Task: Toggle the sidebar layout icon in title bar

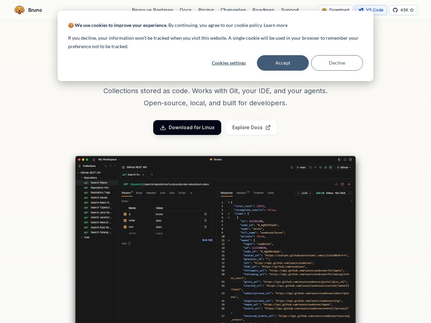Action: 339,159
